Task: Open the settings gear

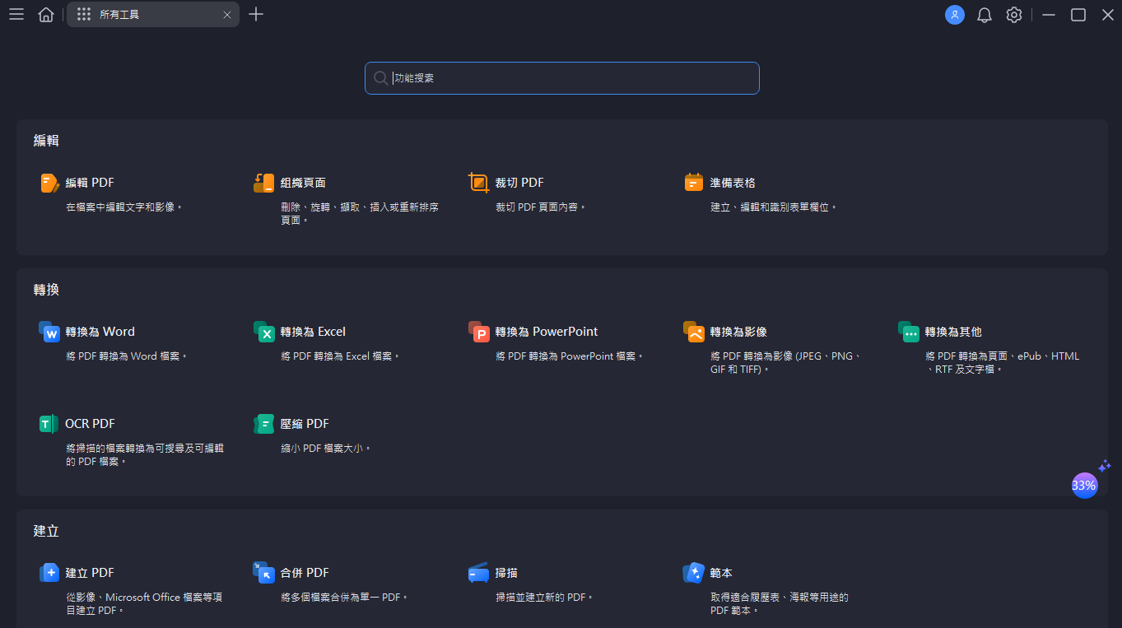Action: click(x=1014, y=15)
